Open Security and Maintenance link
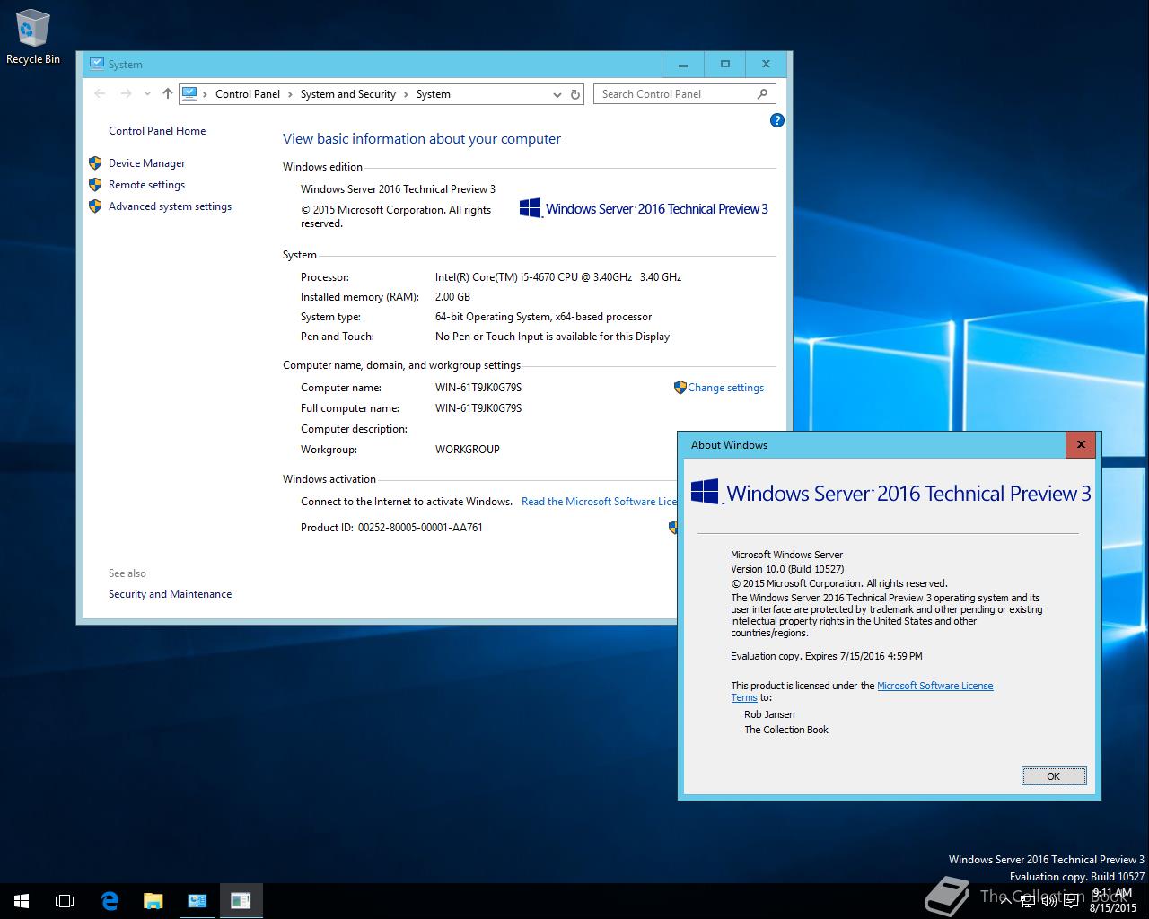 coord(170,594)
